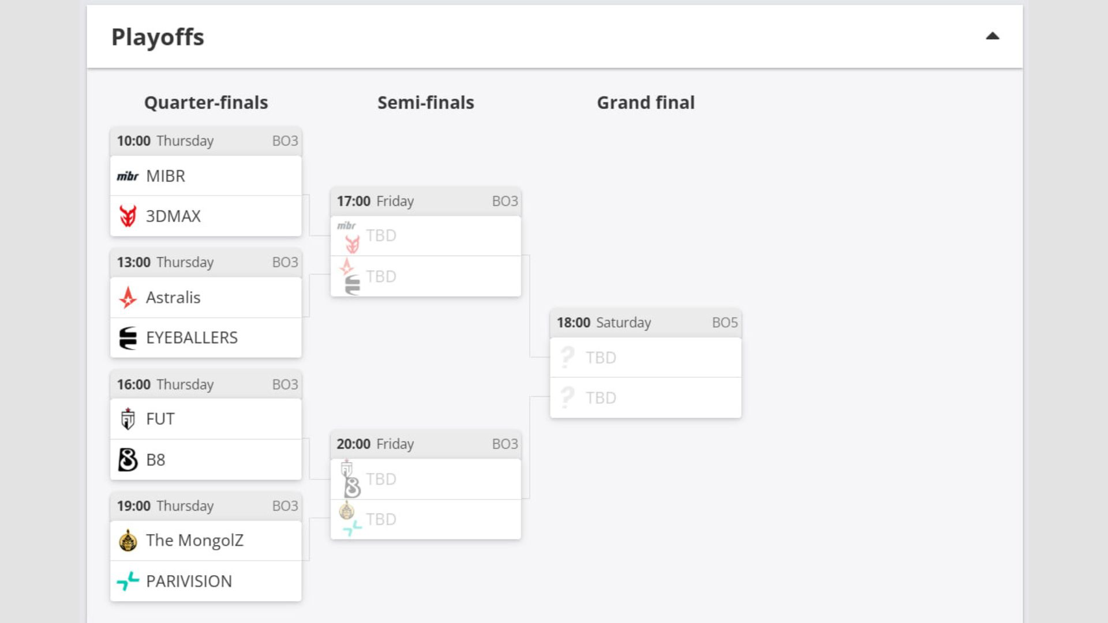Click the B8 team logo
This screenshot has height=623, width=1108.
[x=128, y=460]
